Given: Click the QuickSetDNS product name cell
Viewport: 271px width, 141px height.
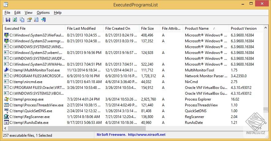Looking at the screenshot, I should pyautogui.click(x=196, y=111).
